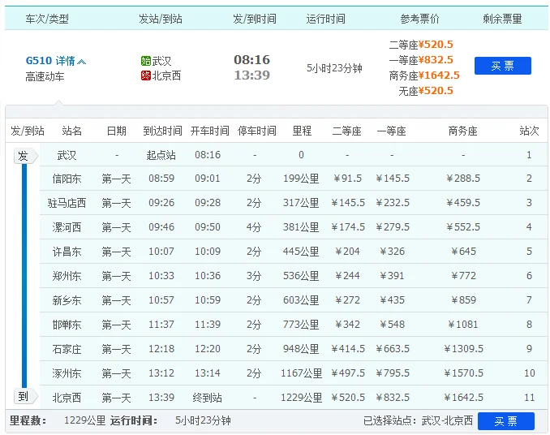Select station 石家庄 in the stop list
This screenshot has height=435, width=550.
pyautogui.click(x=67, y=349)
